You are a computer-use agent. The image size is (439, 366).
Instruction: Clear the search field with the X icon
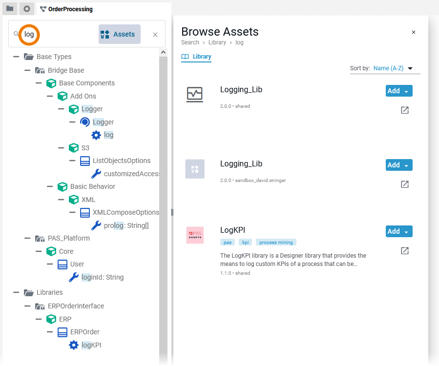(x=155, y=35)
